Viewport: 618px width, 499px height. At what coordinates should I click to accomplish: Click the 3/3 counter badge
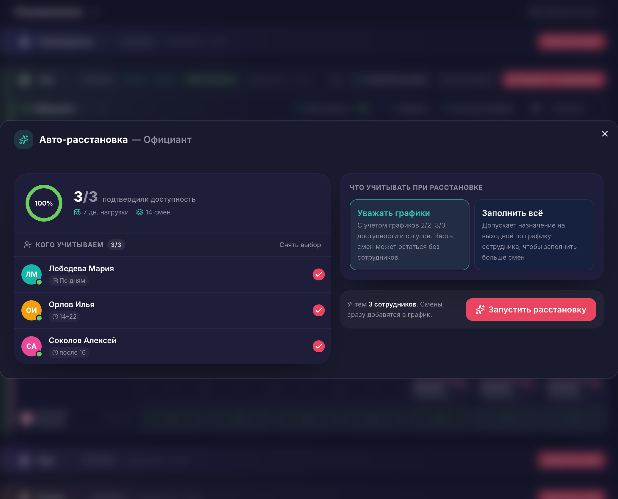[x=116, y=245]
